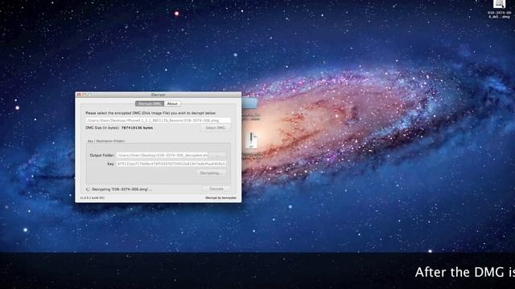Close the iDecrypt window

[x=79, y=95]
